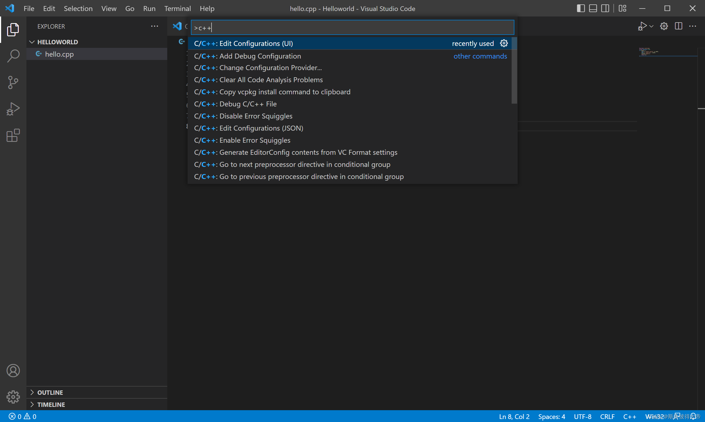Screen dimensions: 705x422
Task: Select C/C++: Add Debug Configuration command
Action: [x=349, y=56]
